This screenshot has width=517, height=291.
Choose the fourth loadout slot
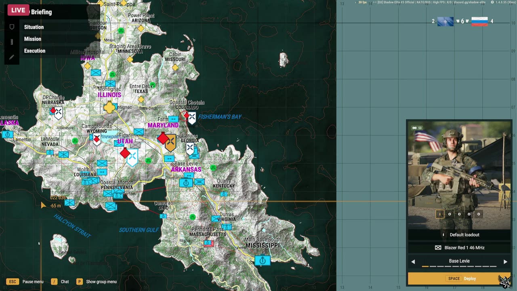click(469, 214)
